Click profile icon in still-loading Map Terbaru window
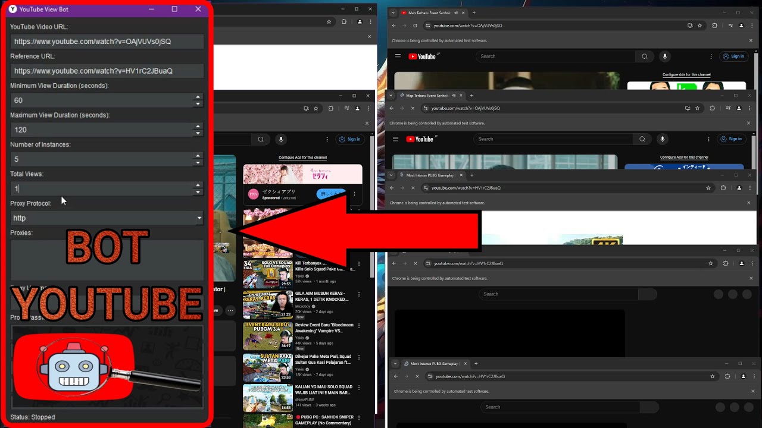Viewport: 762px width, 428px height. pyautogui.click(x=739, y=108)
